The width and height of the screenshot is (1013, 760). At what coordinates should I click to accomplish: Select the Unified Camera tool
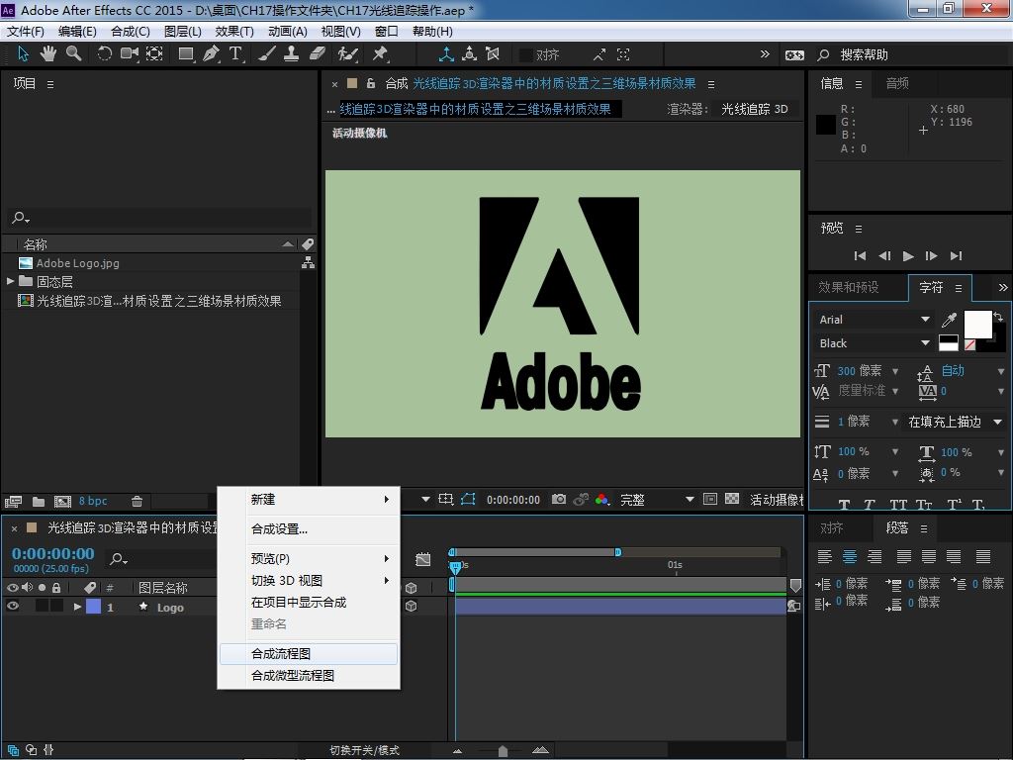pos(130,54)
